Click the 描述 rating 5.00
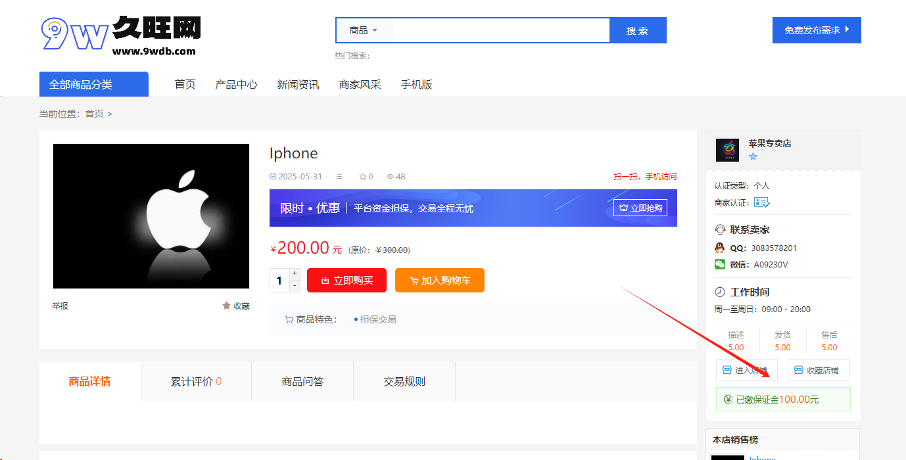Viewport: 906px width, 460px height. [736, 347]
